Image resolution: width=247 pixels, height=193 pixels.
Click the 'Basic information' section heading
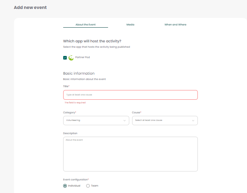pos(79,73)
